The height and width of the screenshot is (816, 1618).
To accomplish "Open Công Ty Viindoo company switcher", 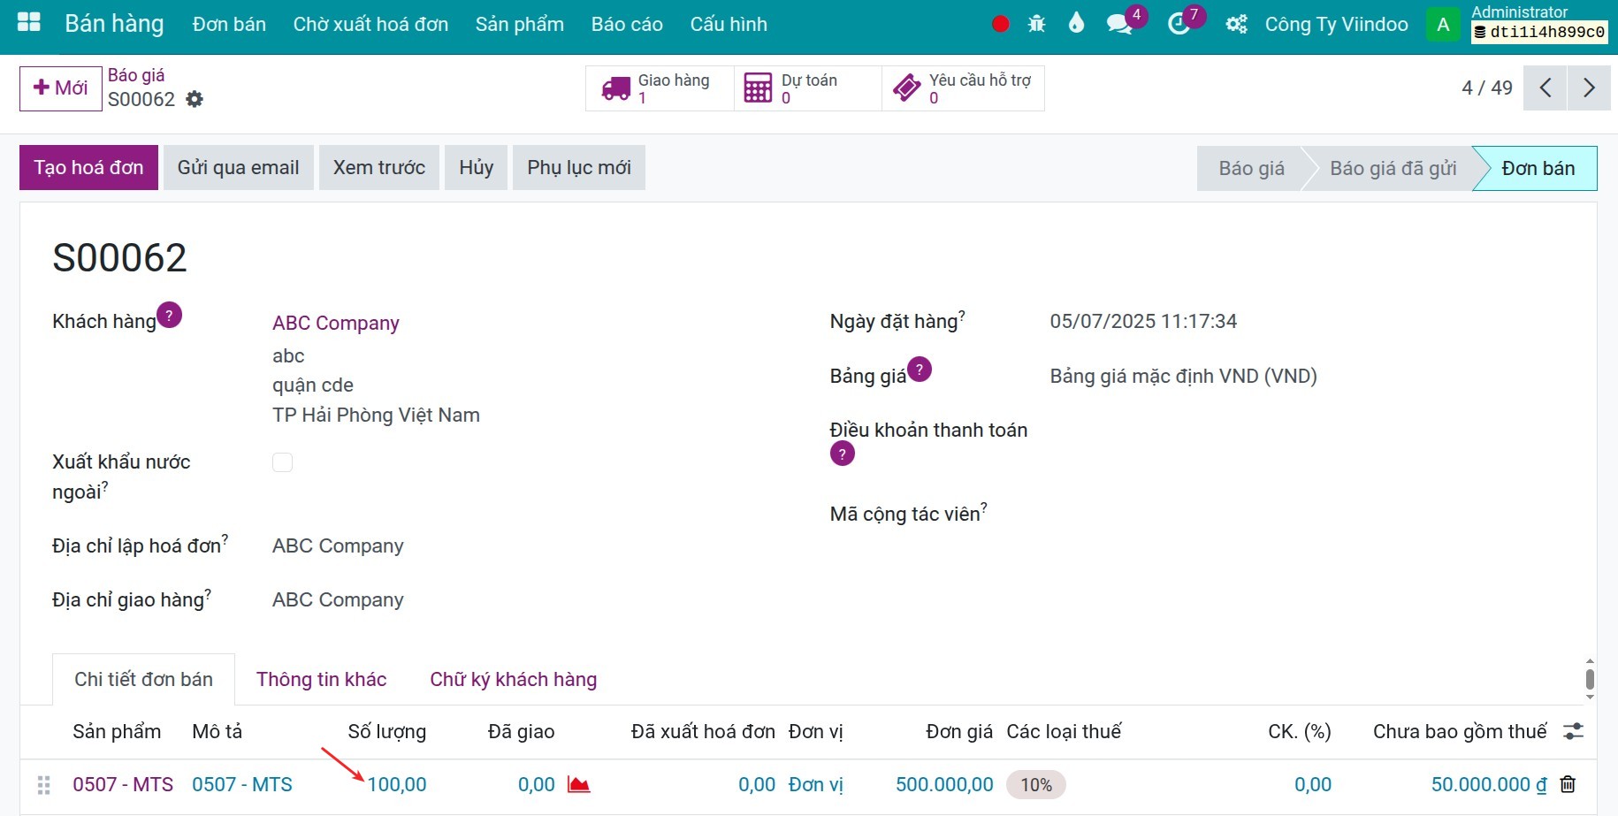I will pos(1336,24).
